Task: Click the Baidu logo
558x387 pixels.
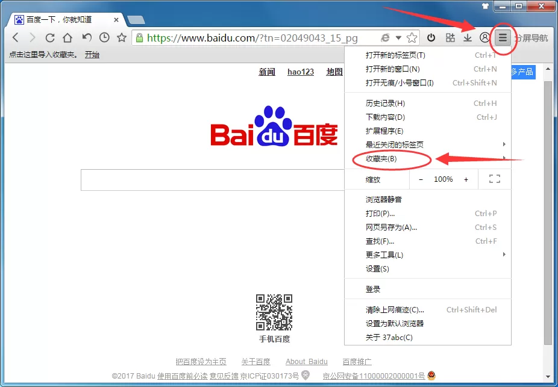Action: point(274,126)
